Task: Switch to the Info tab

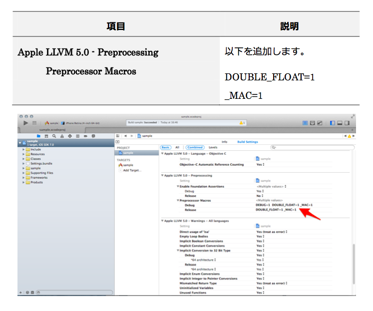Action: coord(224,142)
